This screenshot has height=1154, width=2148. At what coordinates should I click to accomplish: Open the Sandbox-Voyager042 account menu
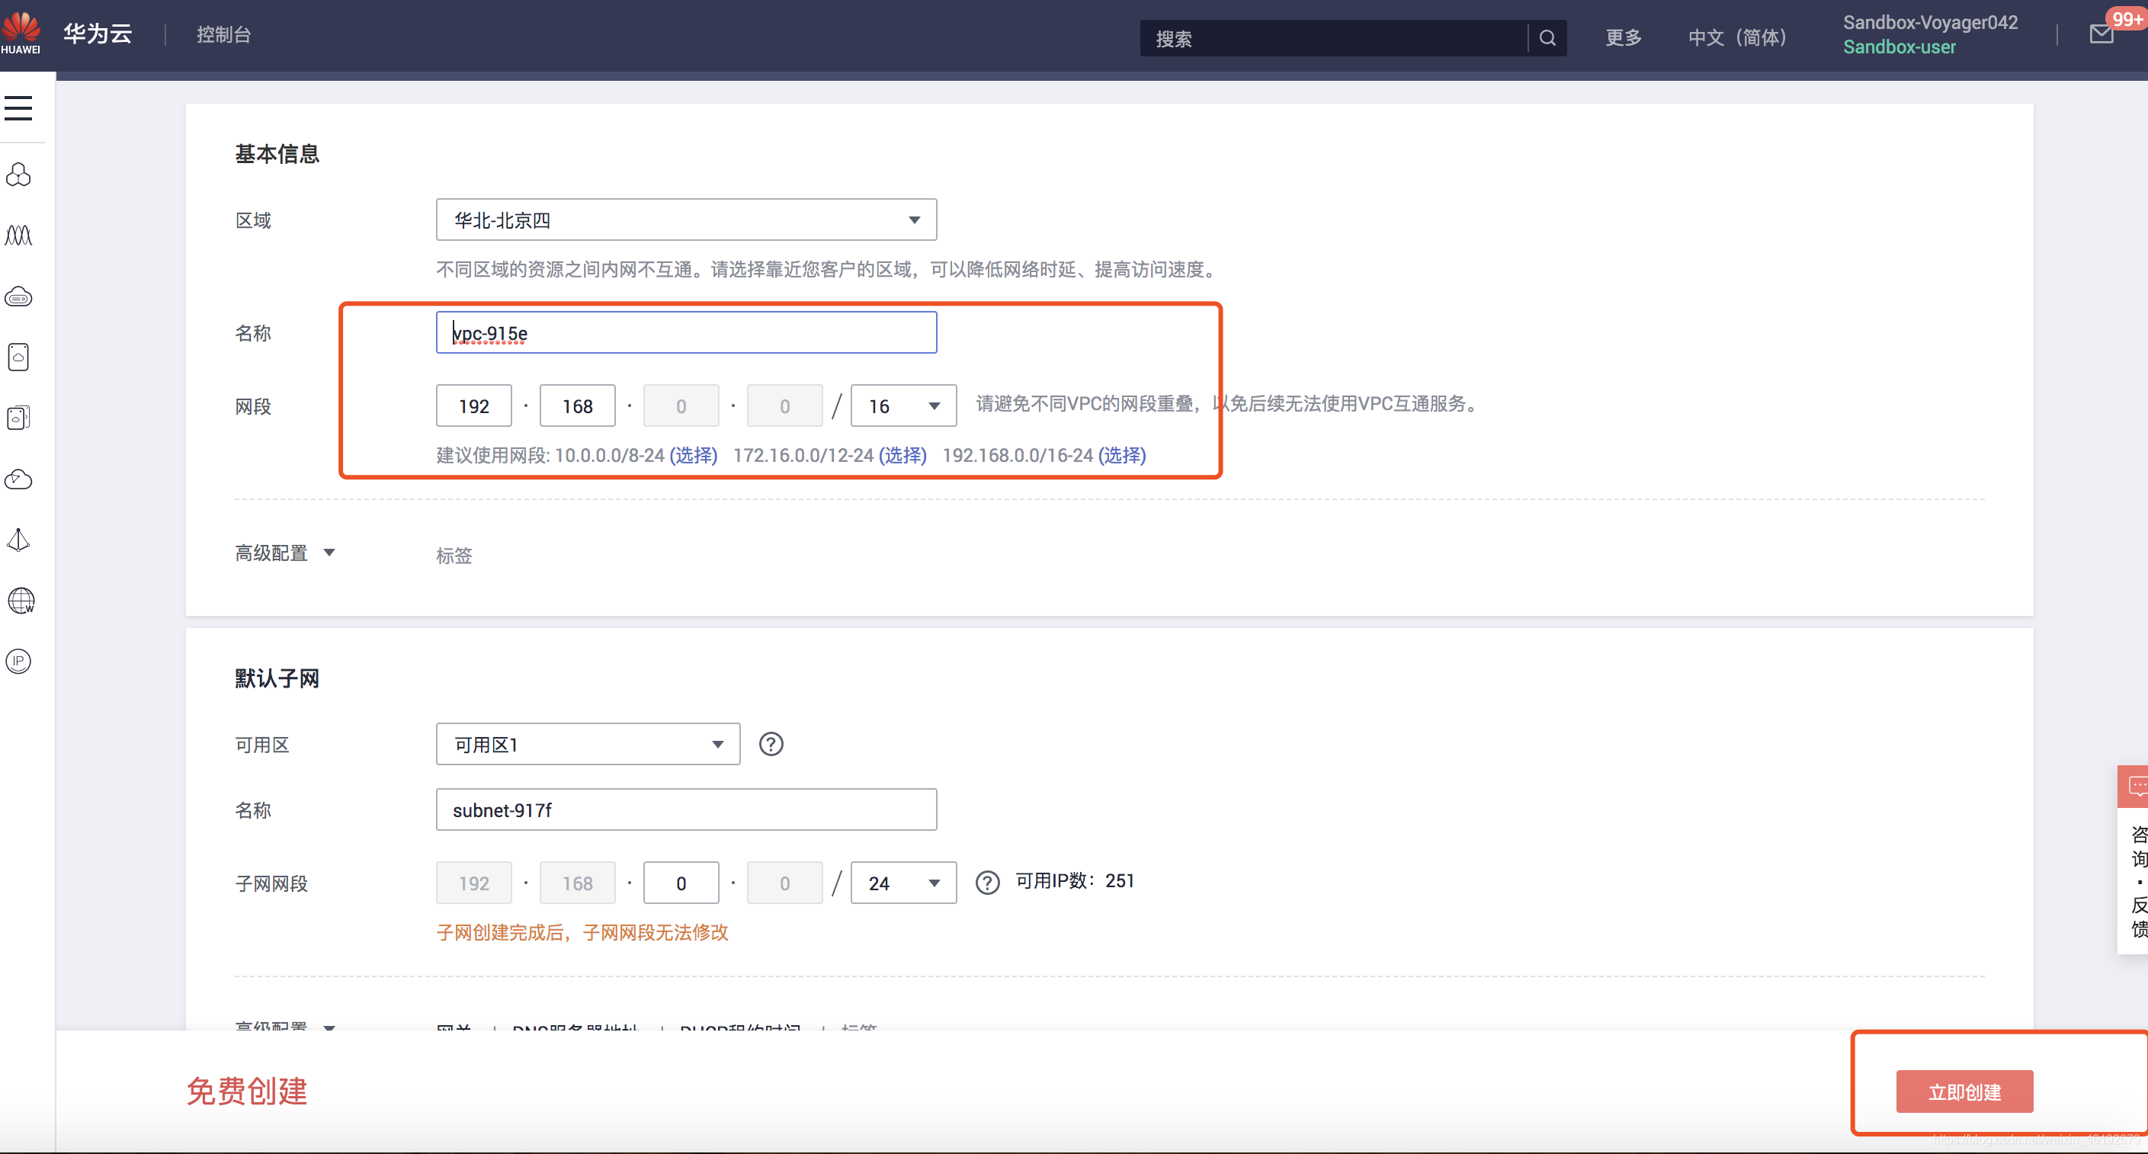1929,34
